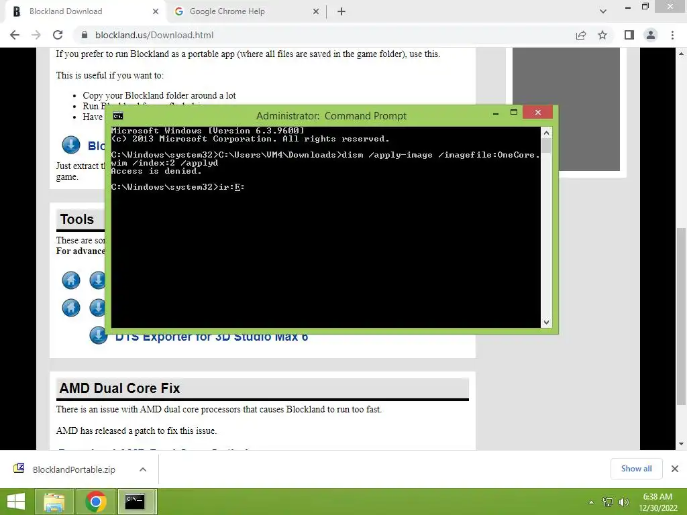Click the Command Prompt title bar icon
This screenshot has width=687, height=515.
coord(118,116)
